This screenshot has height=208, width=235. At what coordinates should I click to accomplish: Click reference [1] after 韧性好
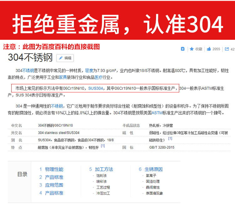coord(103,146)
